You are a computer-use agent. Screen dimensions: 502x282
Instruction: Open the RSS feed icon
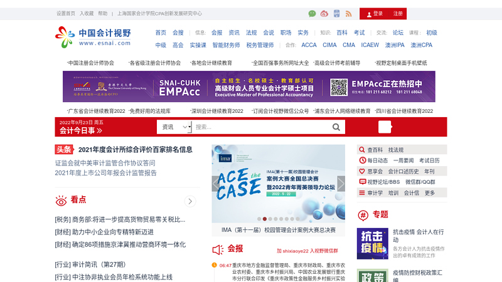pyautogui.click(x=349, y=14)
